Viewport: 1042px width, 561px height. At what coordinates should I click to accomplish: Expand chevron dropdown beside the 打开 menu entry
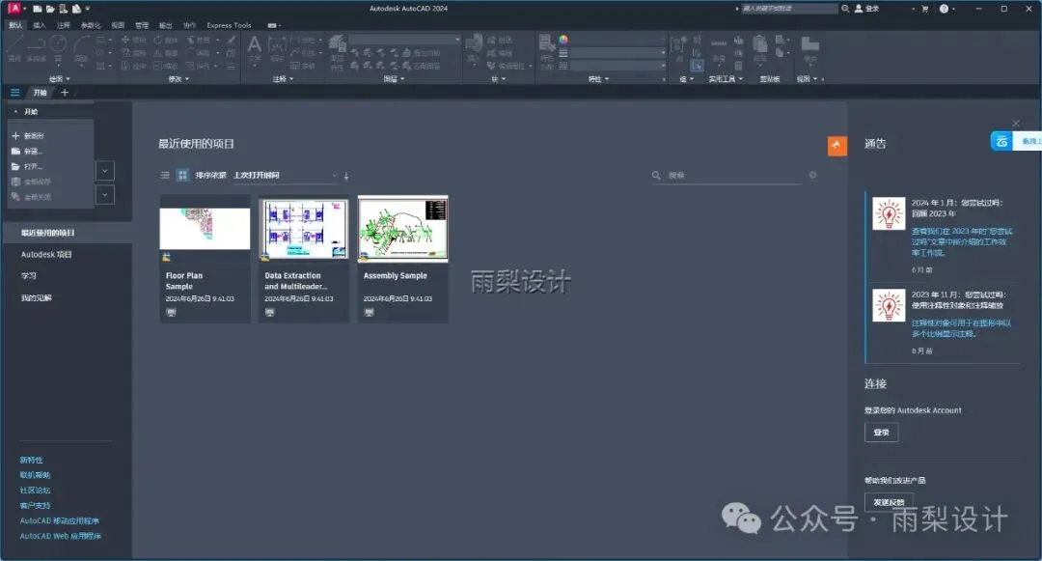coord(104,171)
